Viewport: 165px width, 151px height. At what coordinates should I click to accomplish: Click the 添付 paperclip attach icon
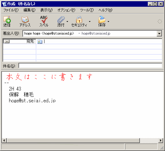point(61,20)
